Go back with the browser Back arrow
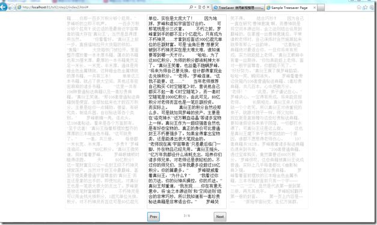Viewport: 377px width, 225px height. click(x=3, y=7)
